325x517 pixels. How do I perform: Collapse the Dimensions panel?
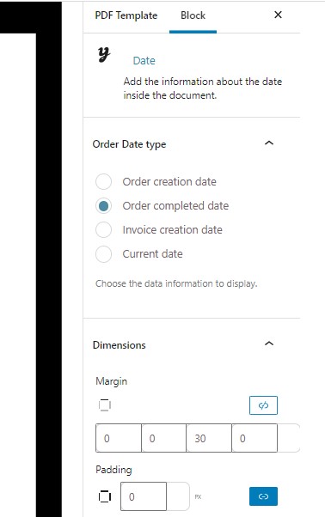pyautogui.click(x=269, y=344)
